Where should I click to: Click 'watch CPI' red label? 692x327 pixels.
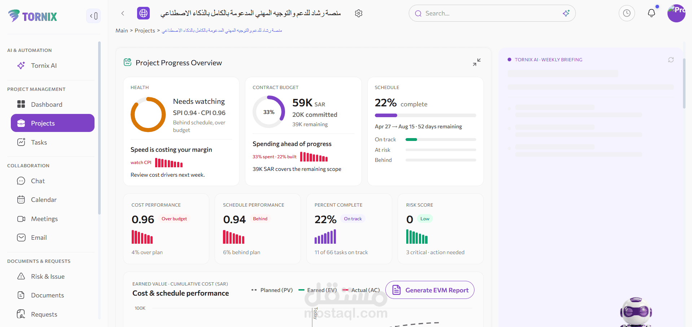141,163
